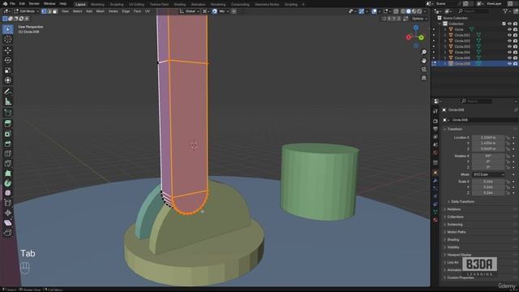Click the viewport gizmo green Y axis
Image resolution: width=519 pixels, height=292 pixels.
[422, 37]
